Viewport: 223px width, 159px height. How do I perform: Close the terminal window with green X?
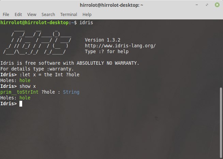point(217,5)
